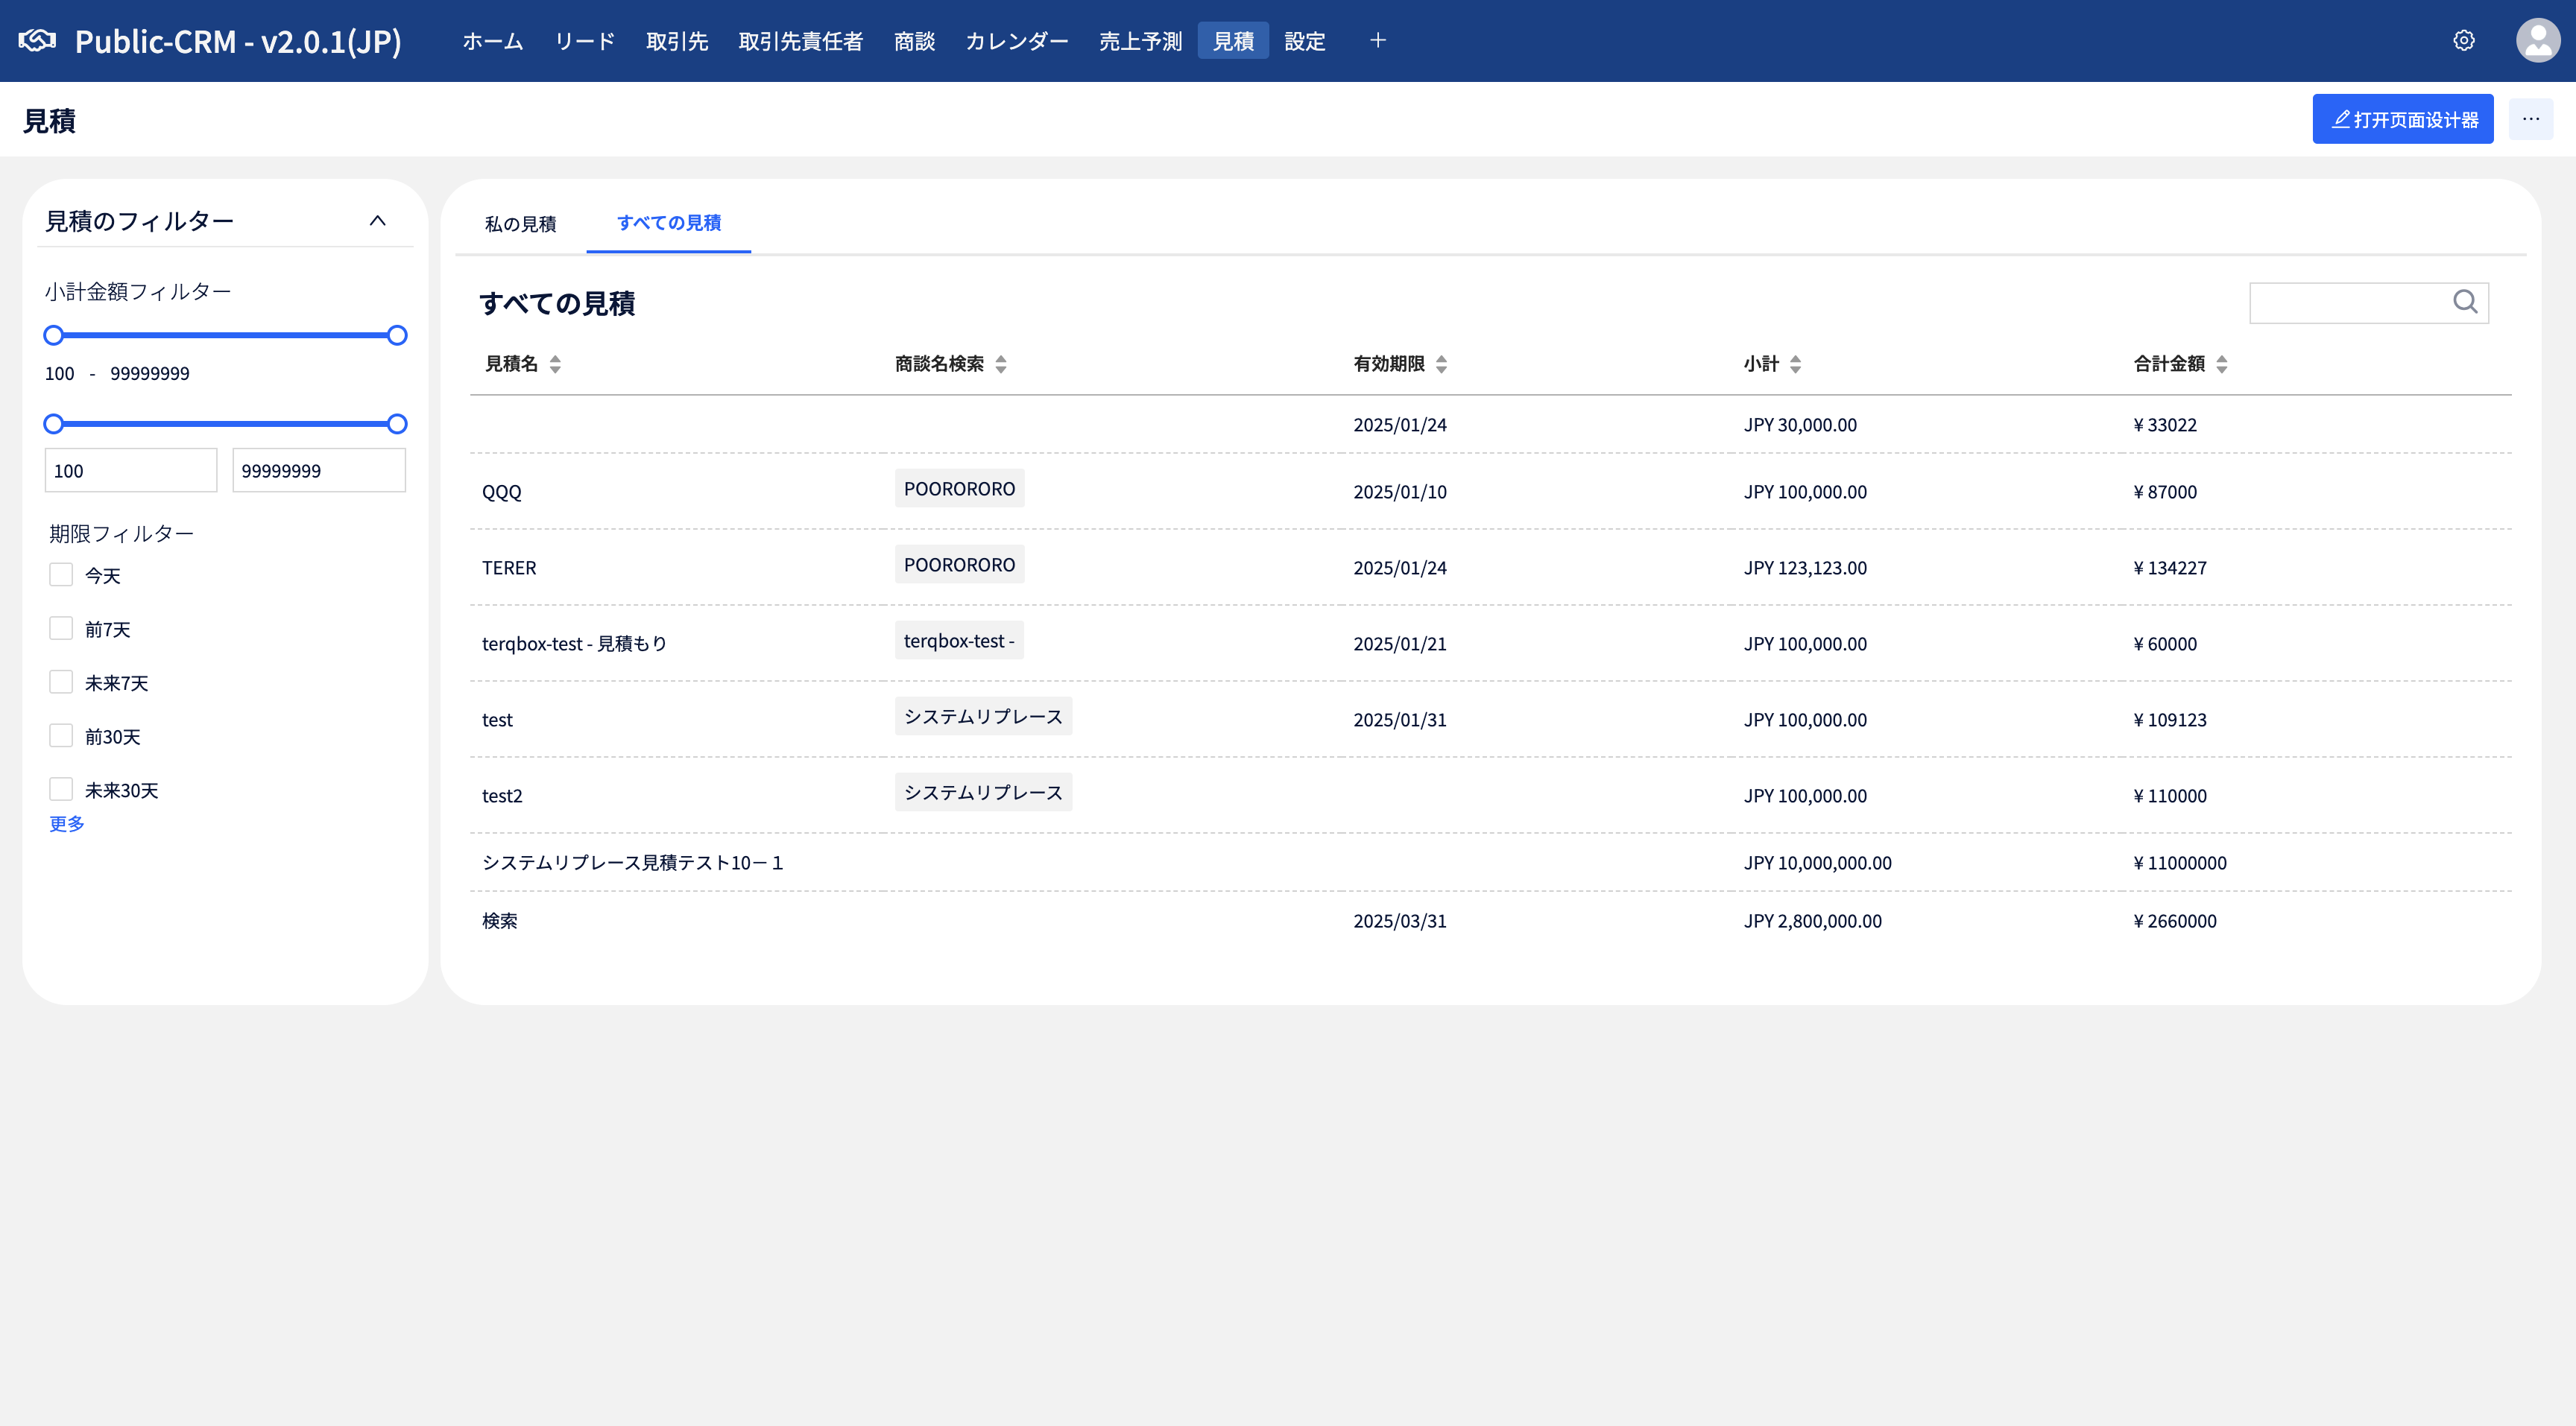Focus the minimum amount field showing 100
Viewport: 2576px width, 1426px height.
tap(130, 471)
